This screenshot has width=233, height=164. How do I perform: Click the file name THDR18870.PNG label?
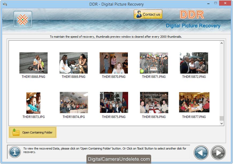[x=114, y=77]
